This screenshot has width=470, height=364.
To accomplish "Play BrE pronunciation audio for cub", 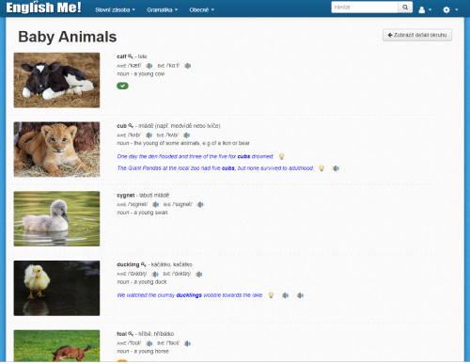I will pyautogui.click(x=187, y=135).
